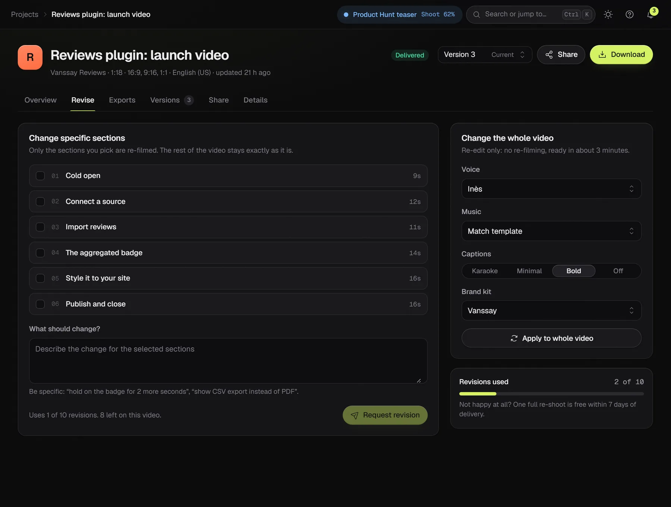The height and width of the screenshot is (507, 671).
Task: Click the '2 of 10' revisions count
Action: pyautogui.click(x=629, y=382)
